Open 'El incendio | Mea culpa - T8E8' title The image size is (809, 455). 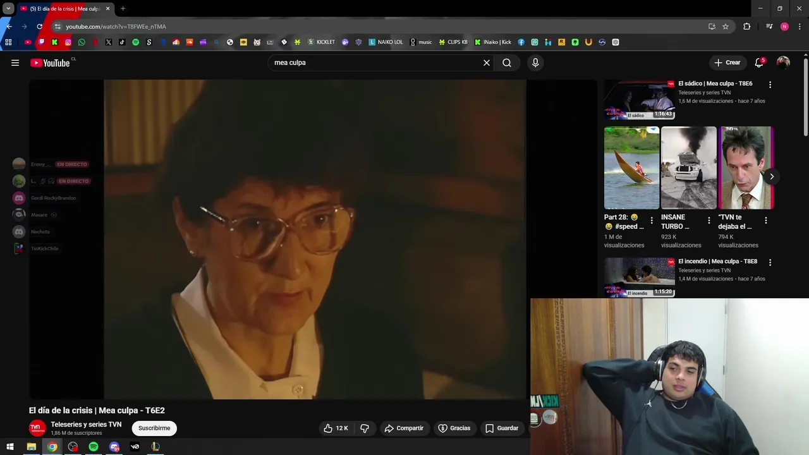[717, 261]
